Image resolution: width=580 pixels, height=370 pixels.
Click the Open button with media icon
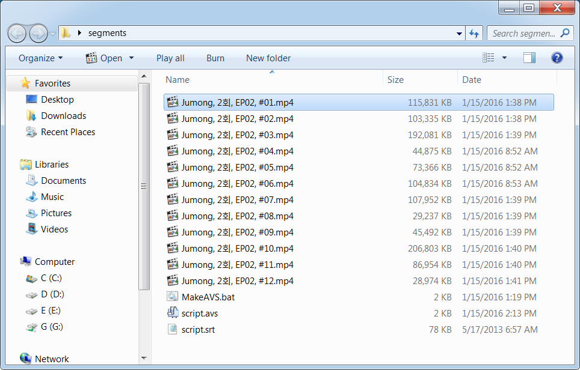[104, 58]
